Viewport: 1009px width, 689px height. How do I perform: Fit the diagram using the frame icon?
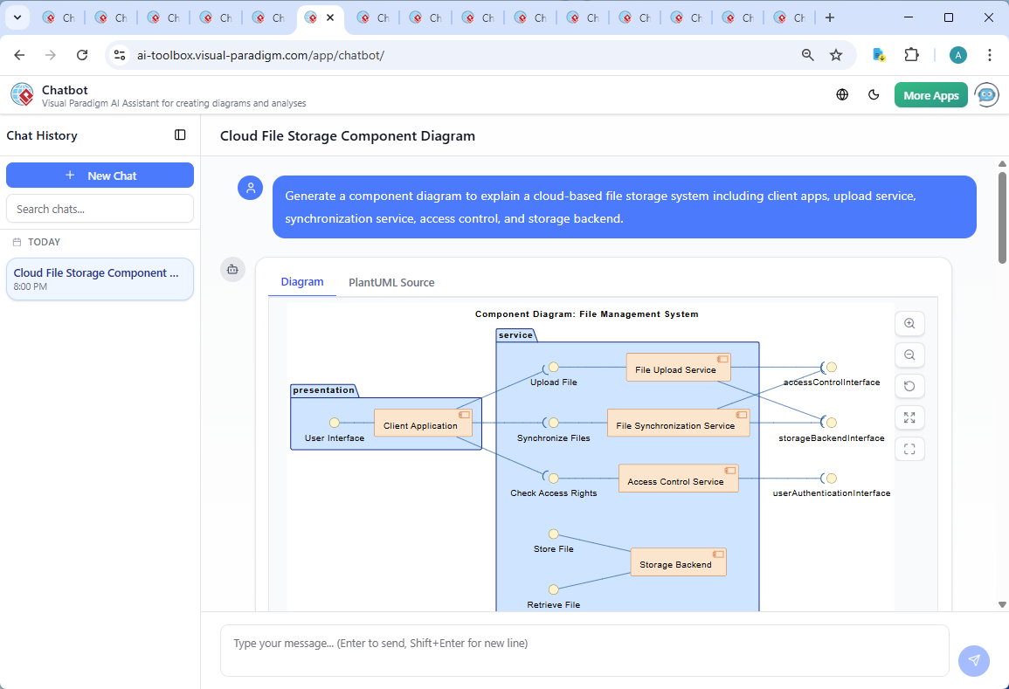pos(909,449)
